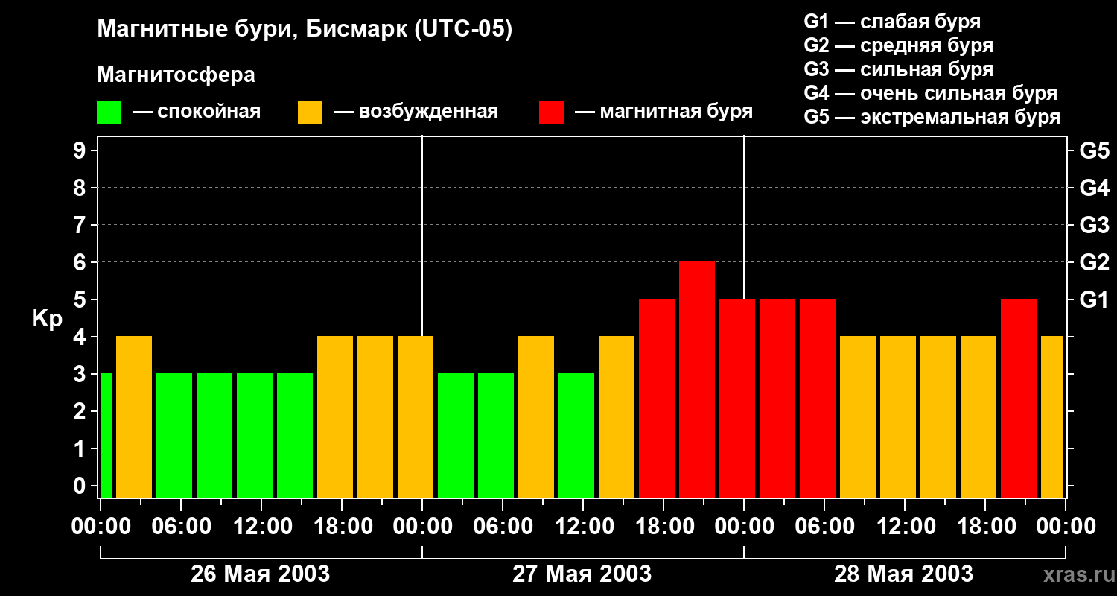Click the 'G4' label on the right axis
The height and width of the screenshot is (596, 1117).
pyautogui.click(x=1094, y=188)
